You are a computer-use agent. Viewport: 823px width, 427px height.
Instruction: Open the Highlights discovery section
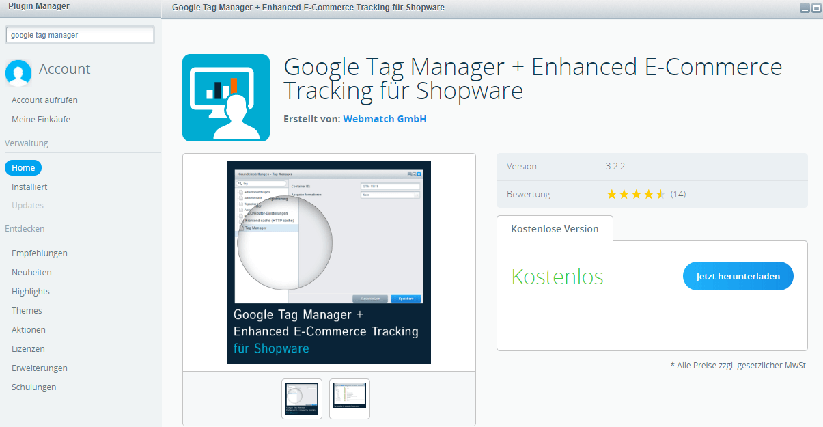click(30, 291)
